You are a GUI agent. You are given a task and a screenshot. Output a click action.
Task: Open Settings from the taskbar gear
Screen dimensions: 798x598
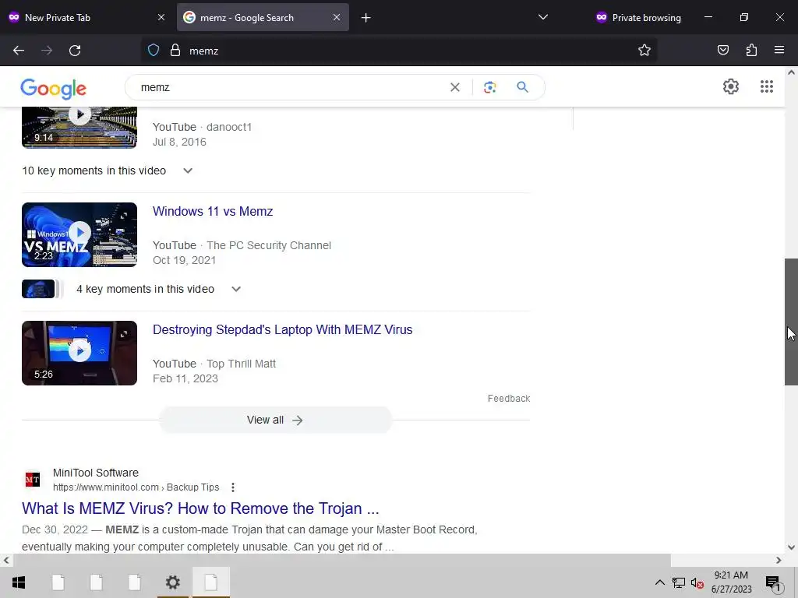point(173,582)
